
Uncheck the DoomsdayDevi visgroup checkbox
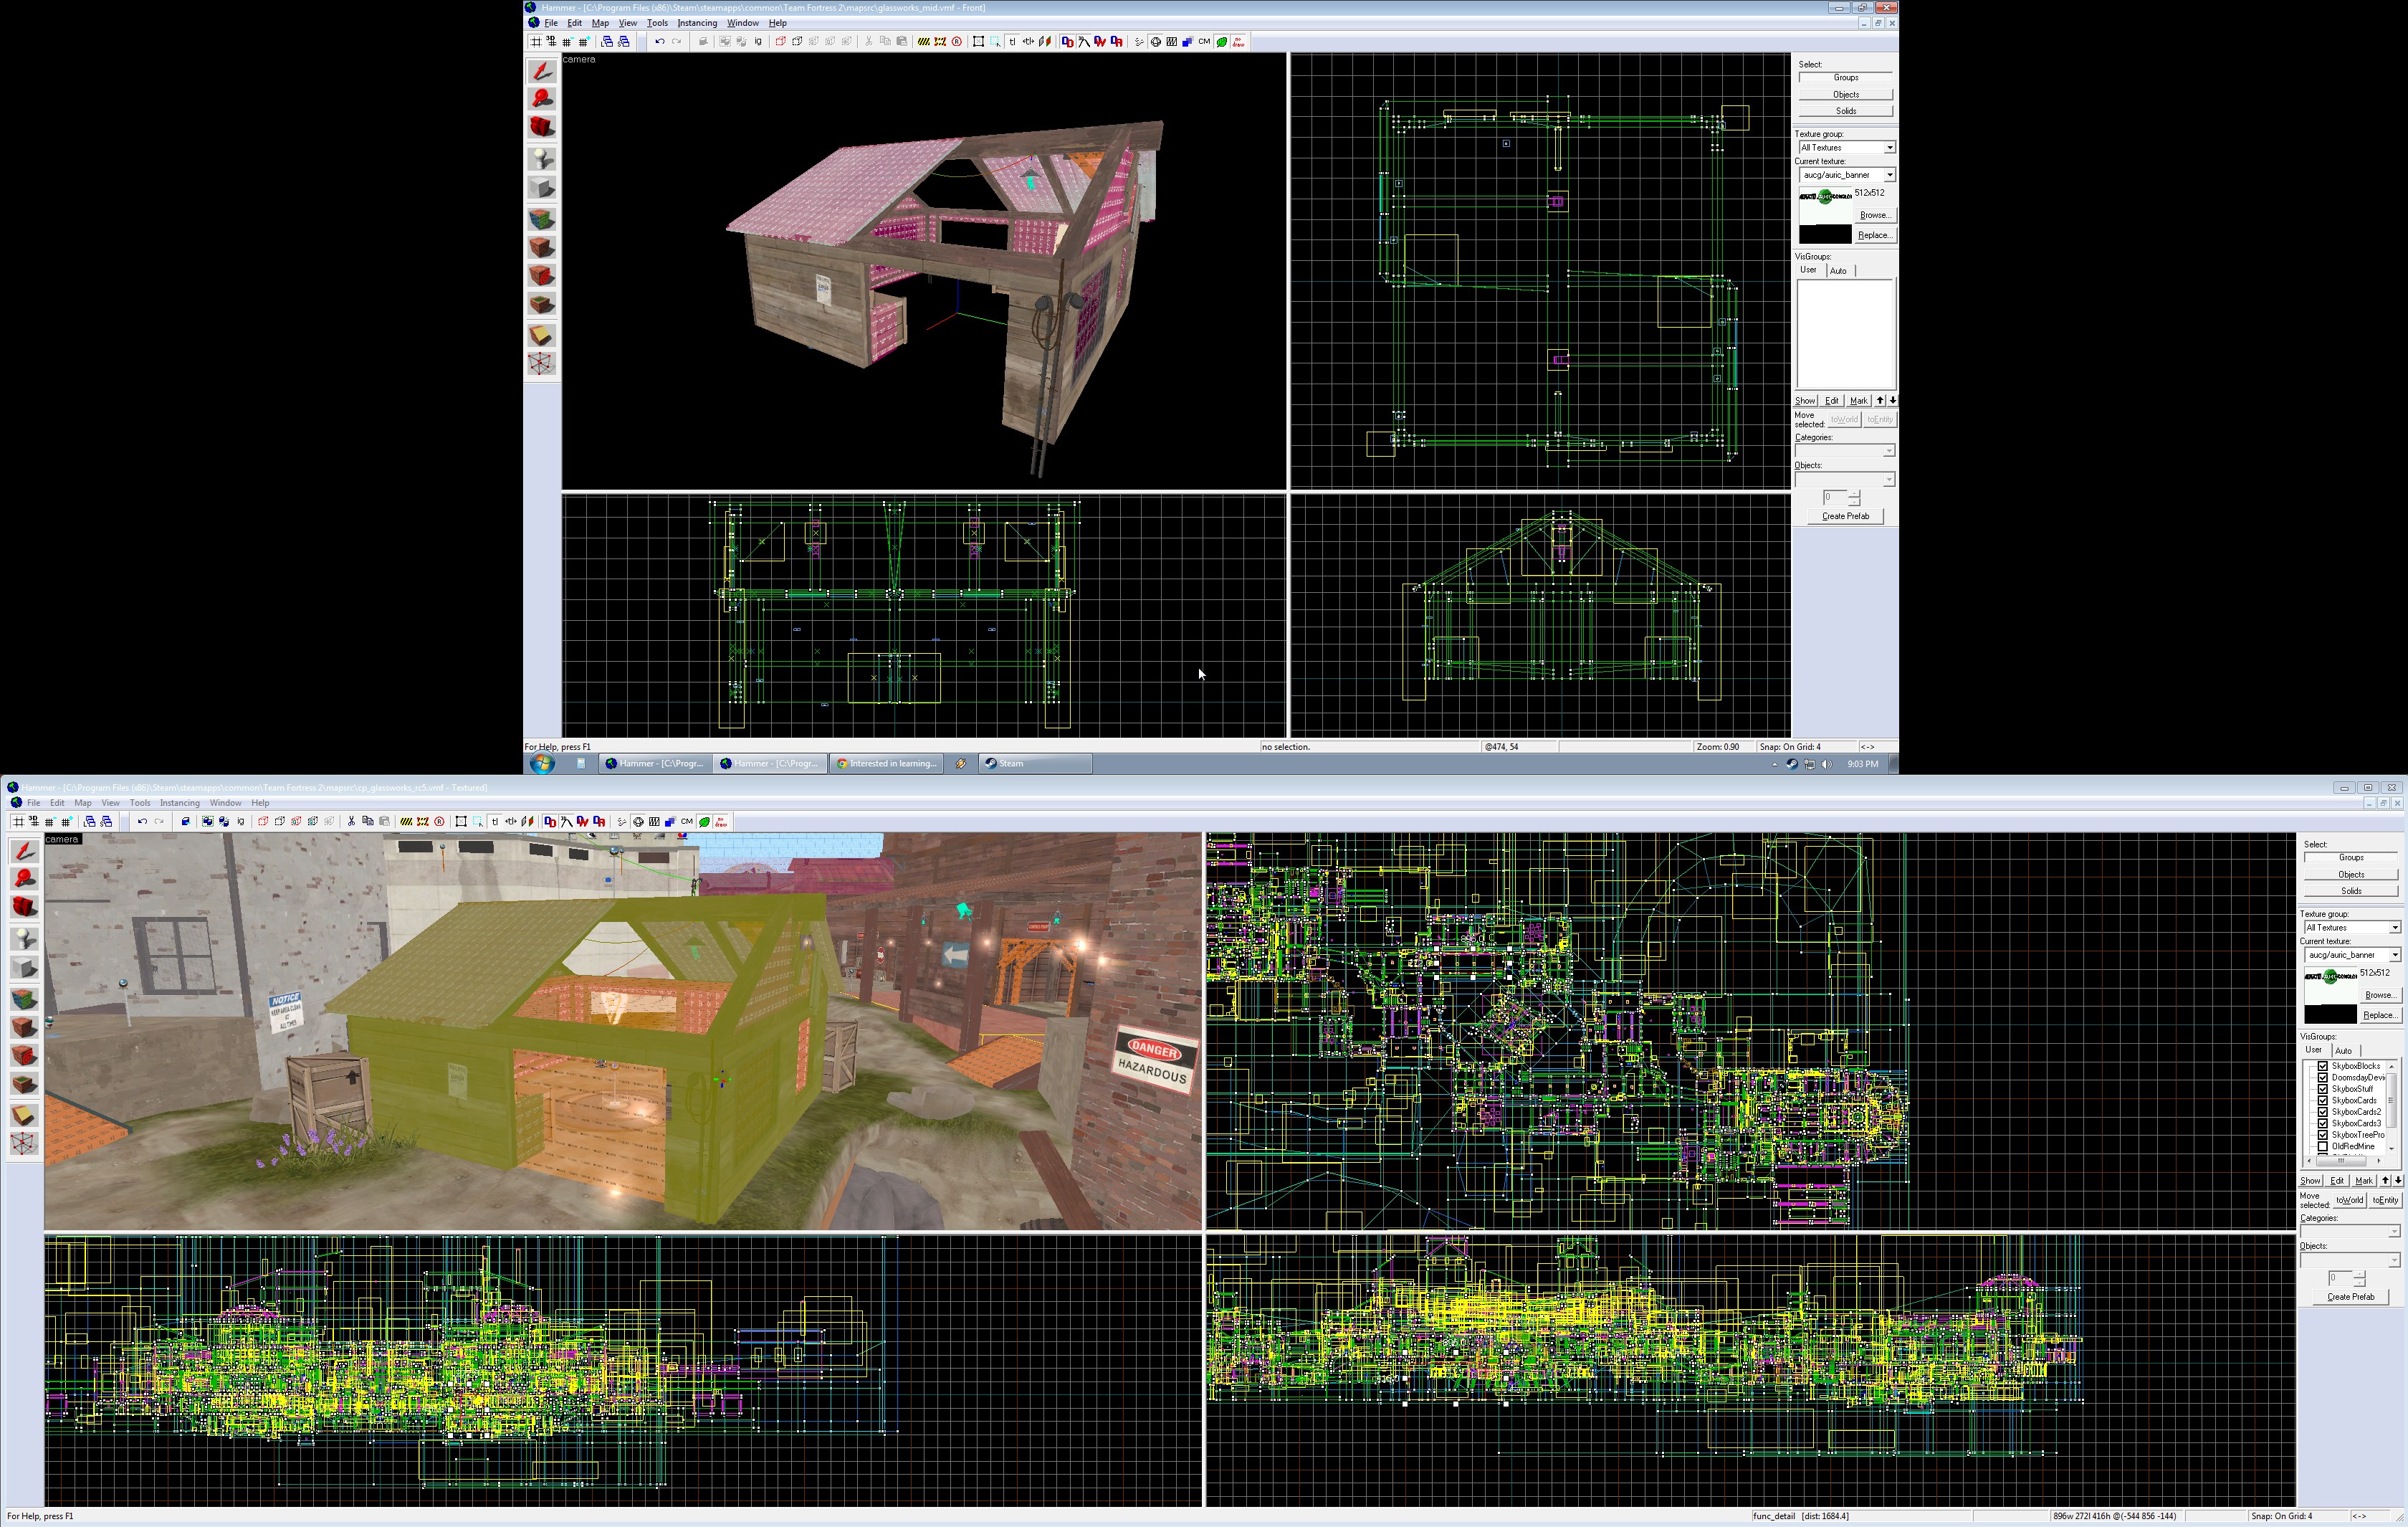[2323, 1078]
